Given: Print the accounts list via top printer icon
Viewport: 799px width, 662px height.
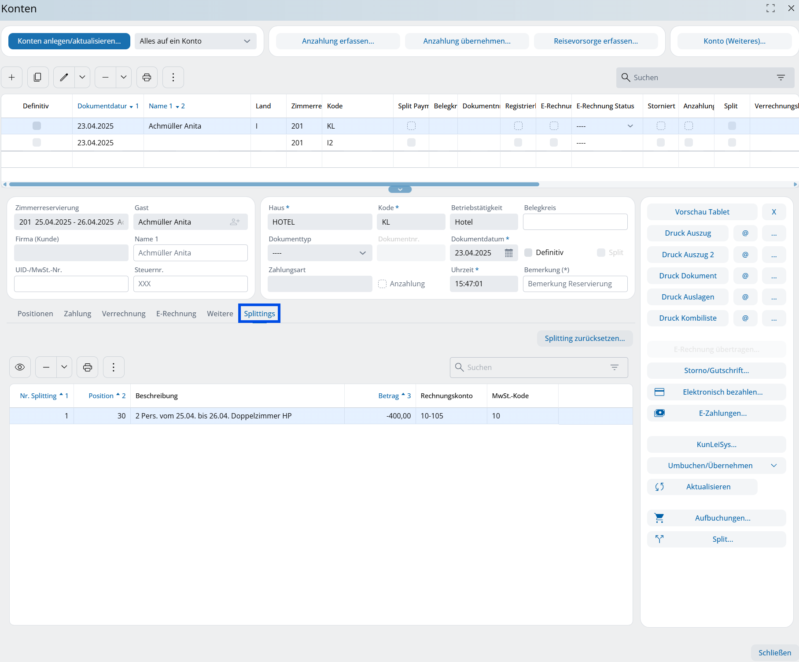Looking at the screenshot, I should tap(147, 78).
